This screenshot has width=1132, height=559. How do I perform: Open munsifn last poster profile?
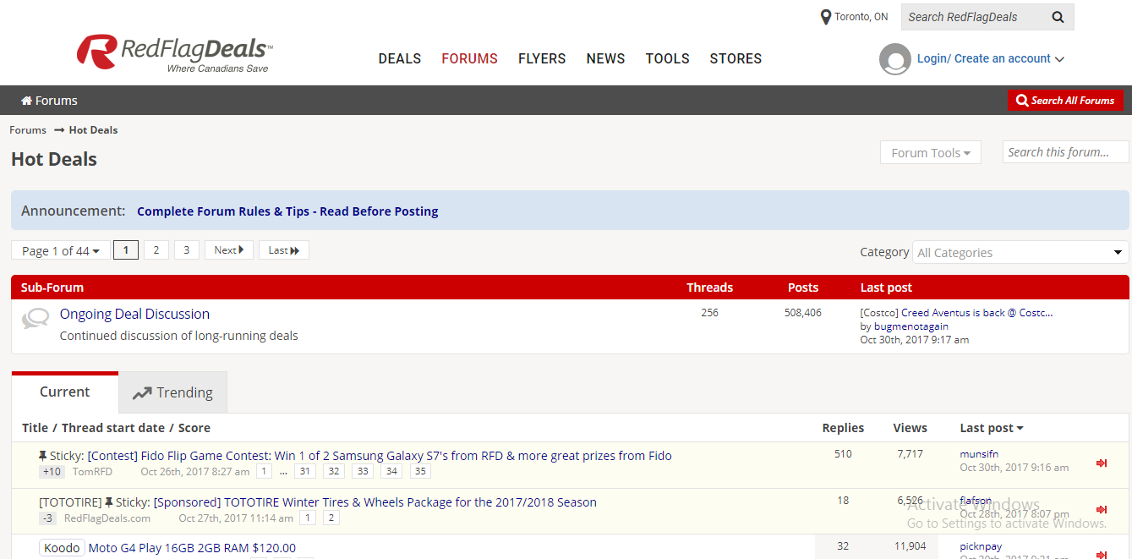point(979,454)
